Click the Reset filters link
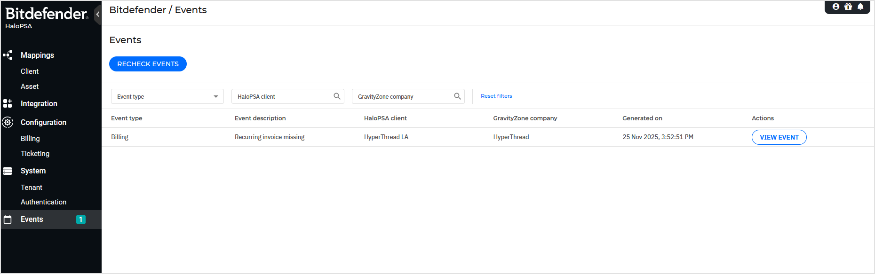Screen dimensions: 875x274 496,96
